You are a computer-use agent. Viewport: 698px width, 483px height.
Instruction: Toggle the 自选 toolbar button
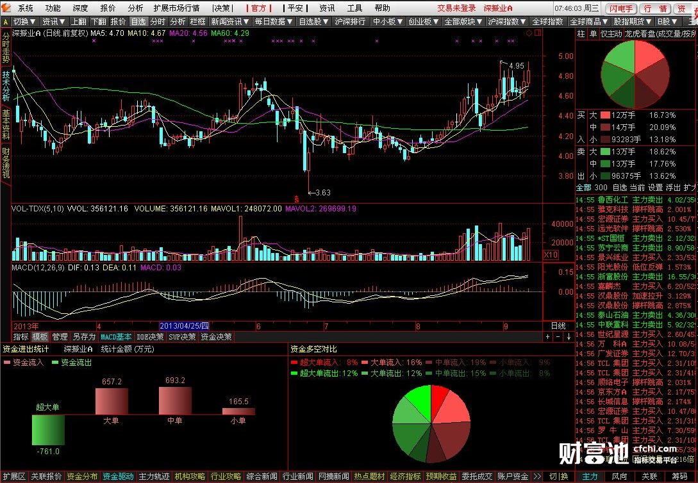pyautogui.click(x=138, y=21)
